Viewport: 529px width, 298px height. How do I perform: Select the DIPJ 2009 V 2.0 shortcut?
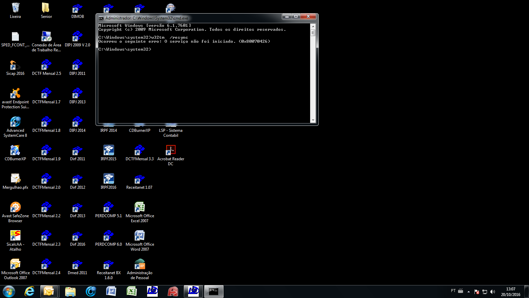78,39
